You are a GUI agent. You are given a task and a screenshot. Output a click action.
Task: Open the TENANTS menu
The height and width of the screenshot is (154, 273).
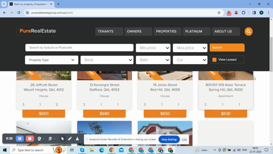pos(109,31)
